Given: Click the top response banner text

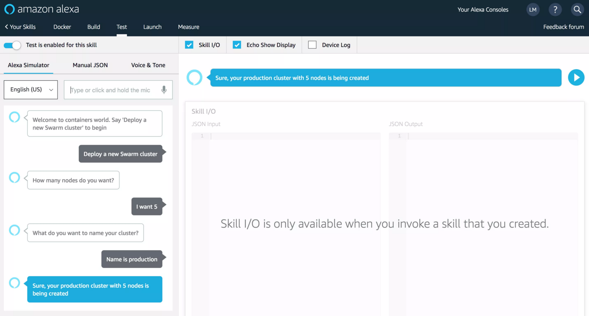Looking at the screenshot, I should [x=292, y=78].
